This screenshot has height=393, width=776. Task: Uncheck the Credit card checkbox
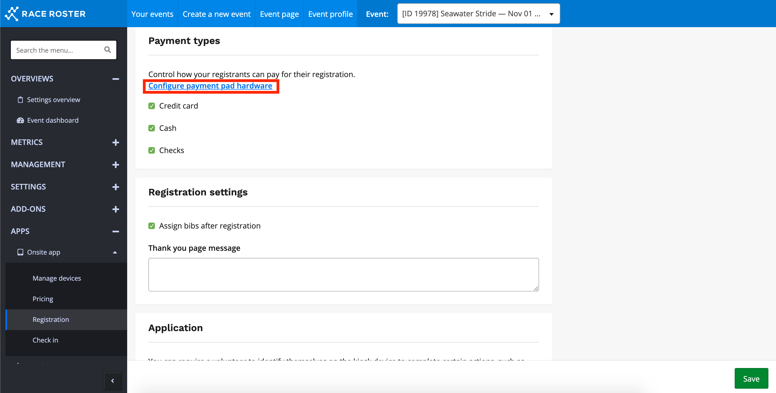click(152, 106)
